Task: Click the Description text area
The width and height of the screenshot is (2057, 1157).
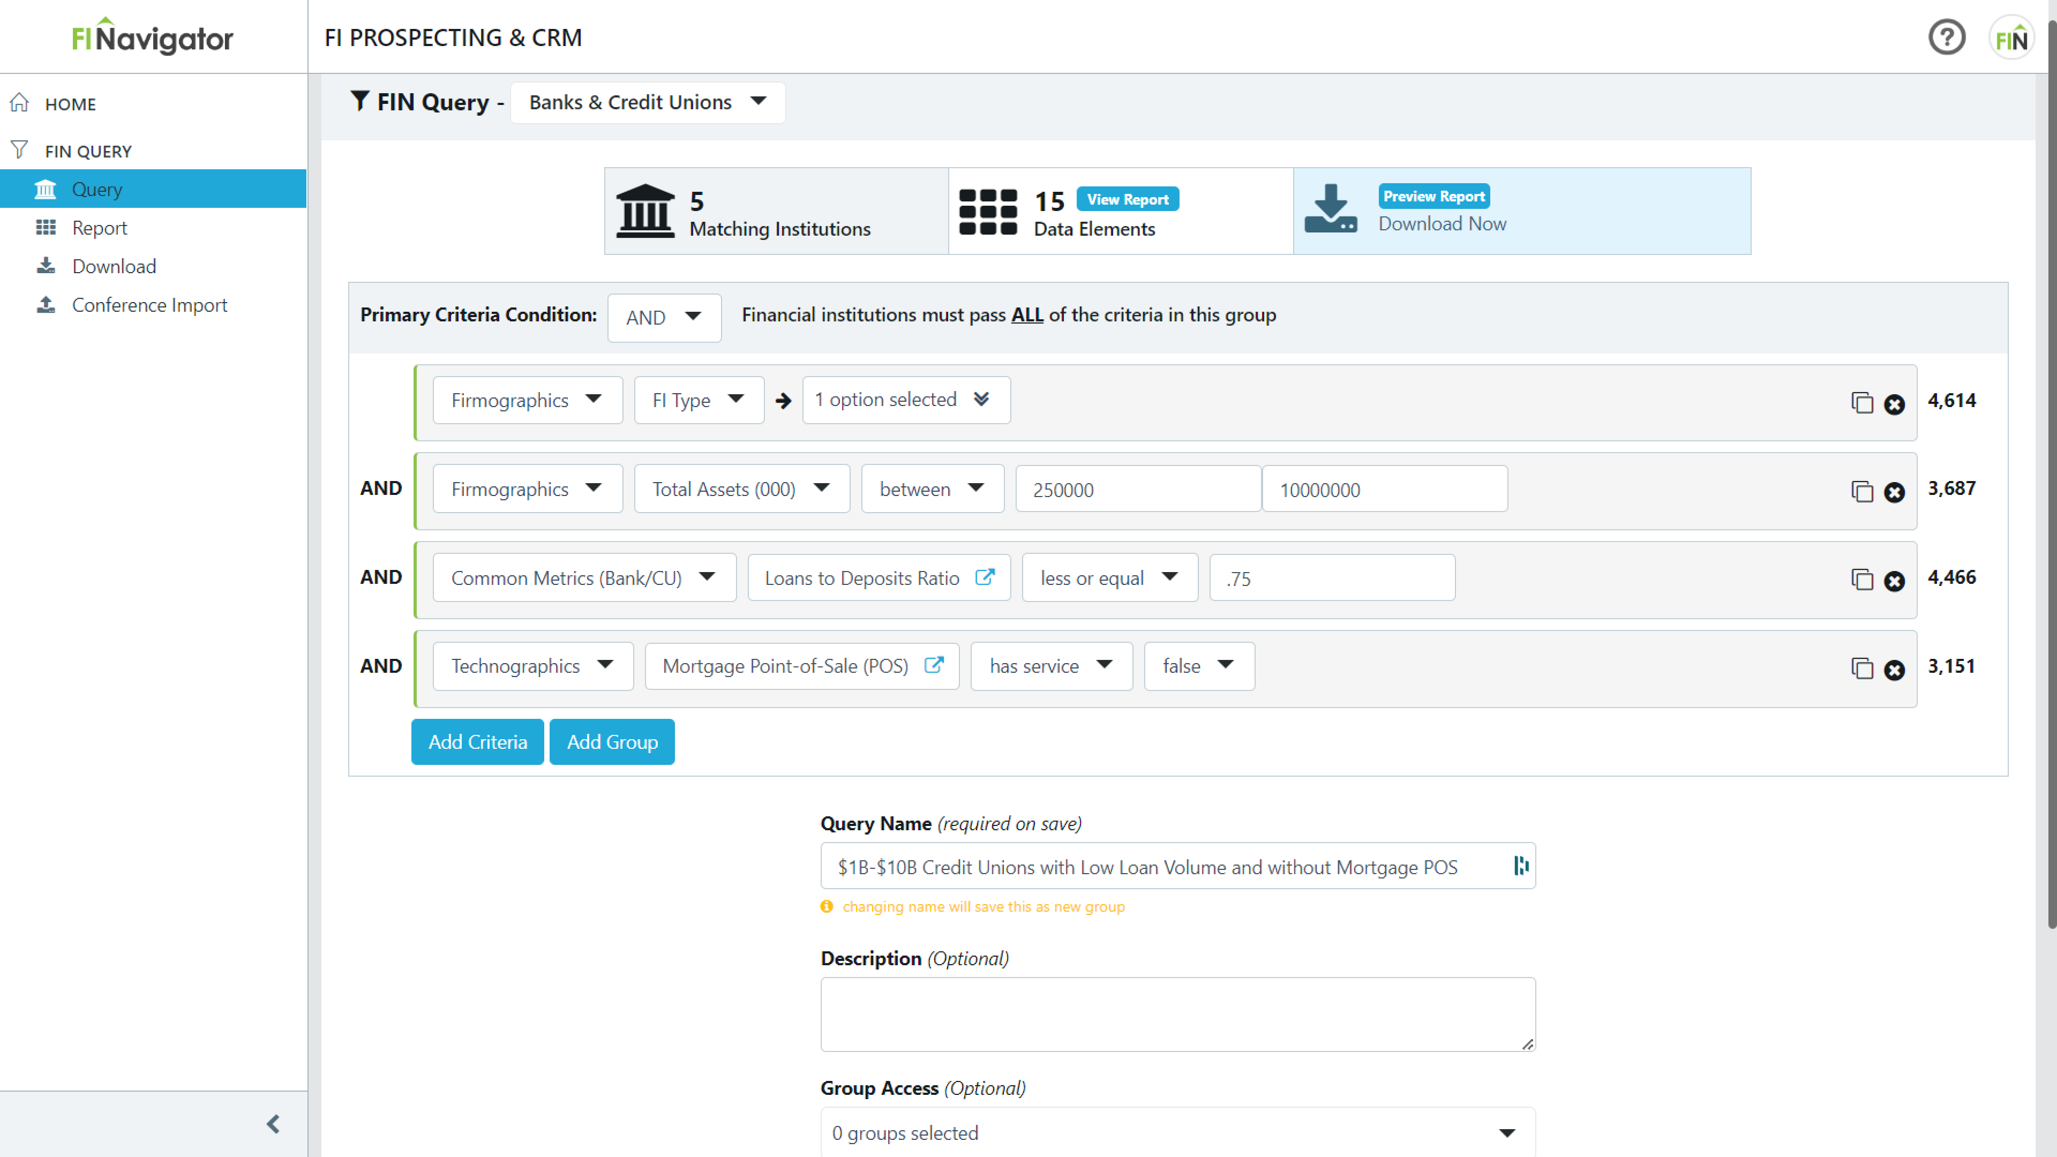Action: (1177, 1014)
